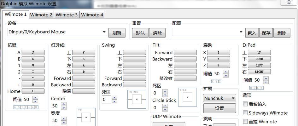
Task: Click the 隐藏 hide mapping button
Action: tap(84, 91)
